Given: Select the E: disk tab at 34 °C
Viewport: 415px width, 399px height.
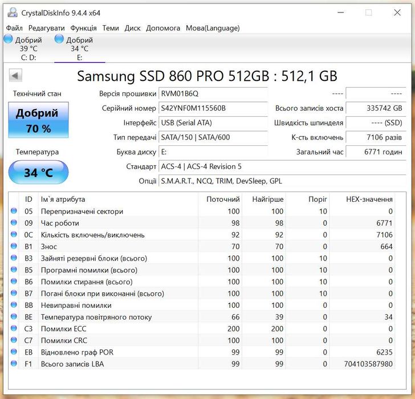Looking at the screenshot, I should [79, 48].
